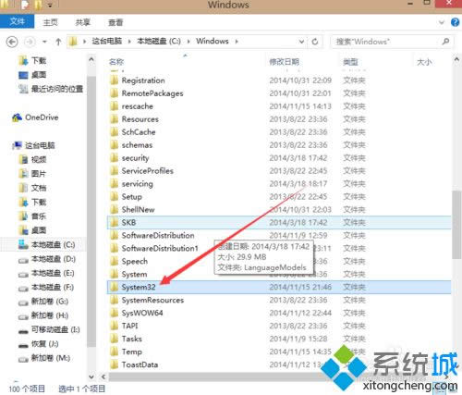
Task: Click the servicing folder icon
Action: pyautogui.click(x=115, y=184)
